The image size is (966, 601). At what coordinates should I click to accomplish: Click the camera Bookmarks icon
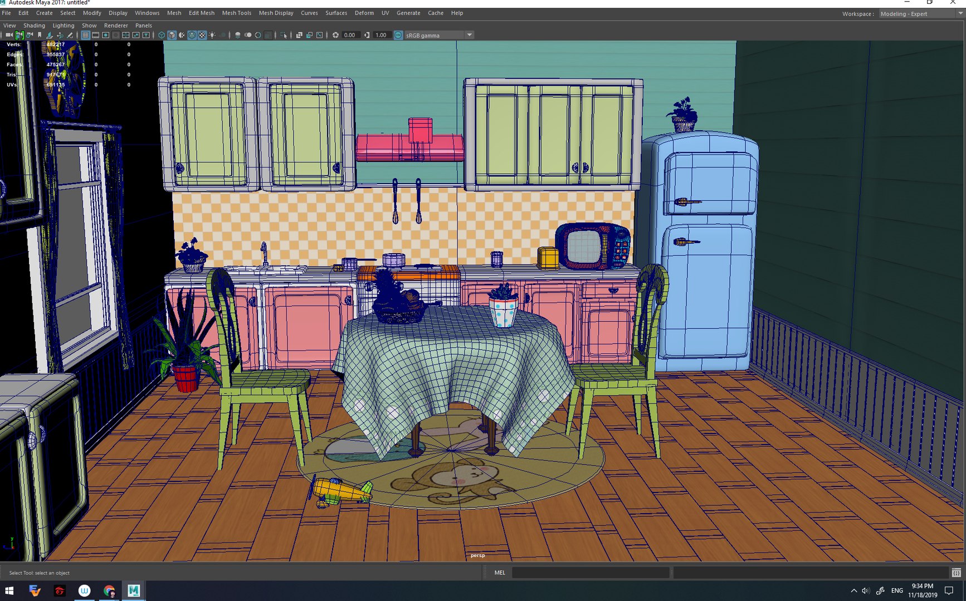click(40, 35)
